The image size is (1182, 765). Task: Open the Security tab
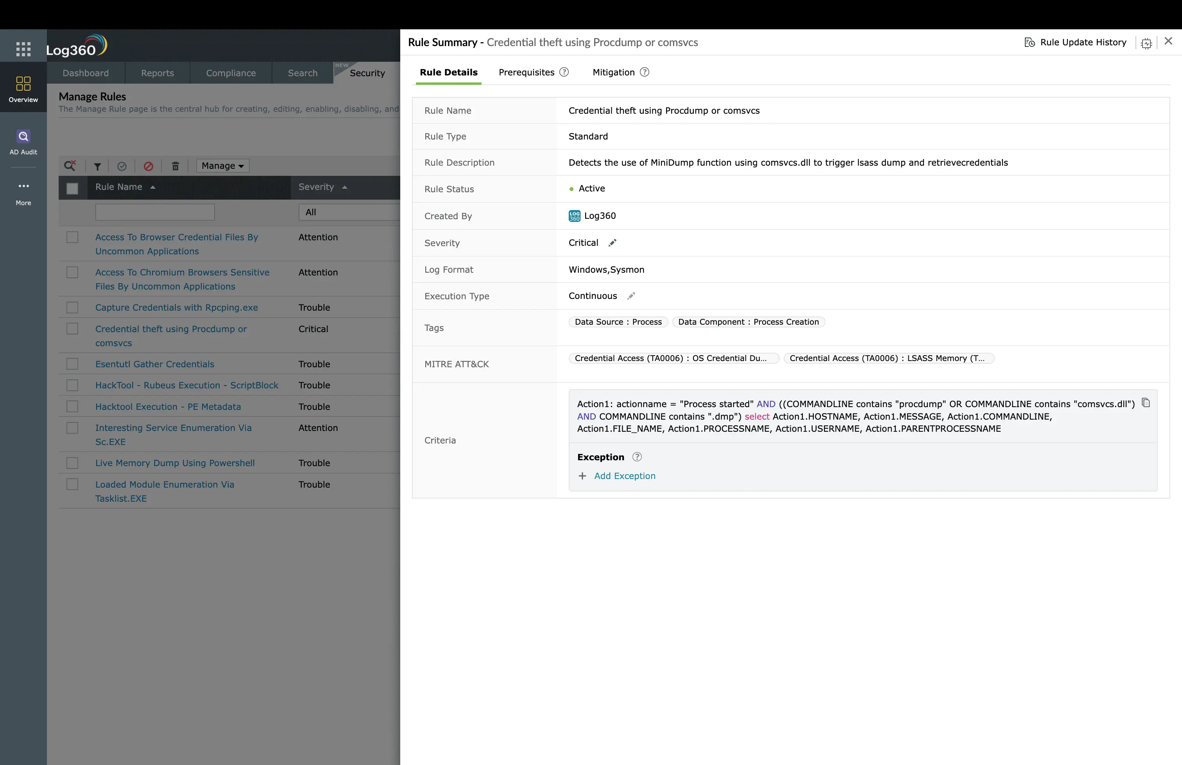click(x=367, y=73)
